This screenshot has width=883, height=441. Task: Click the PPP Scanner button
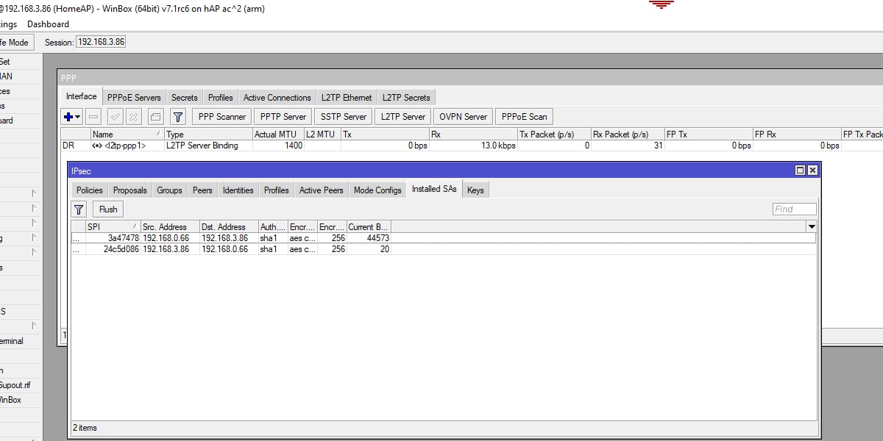222,116
